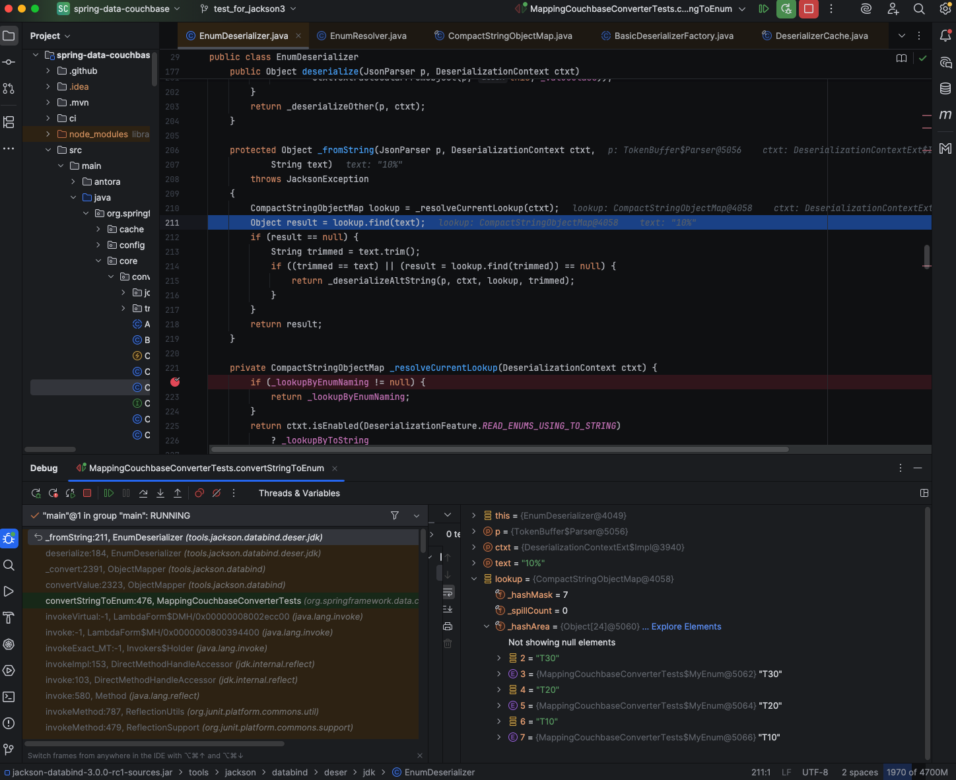Expand the .github folder
Screen dimensions: 956x780
coord(48,71)
